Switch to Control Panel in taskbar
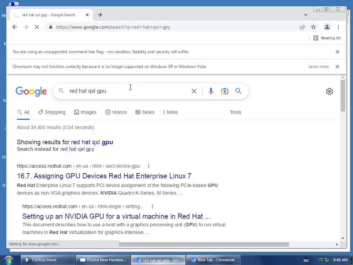This screenshot has height=265, width=353. [x=48, y=260]
